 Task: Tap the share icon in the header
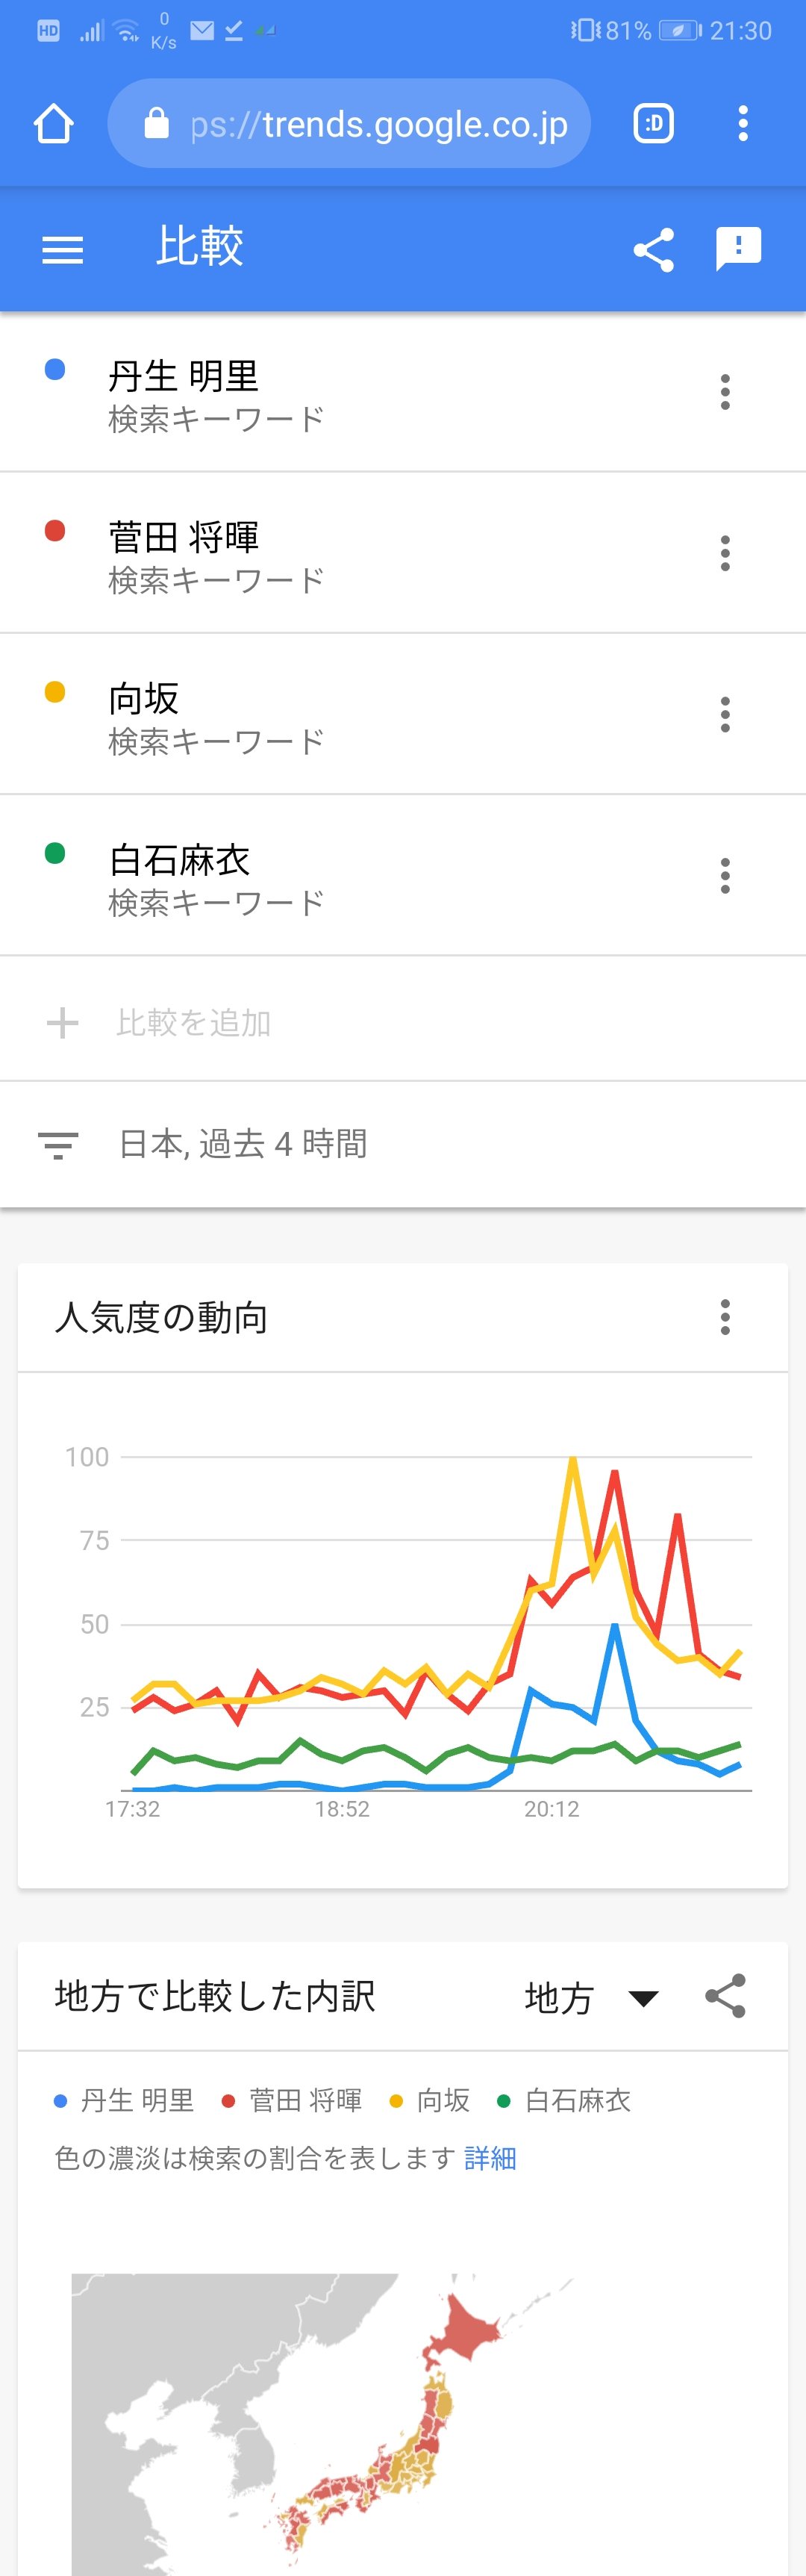click(654, 249)
